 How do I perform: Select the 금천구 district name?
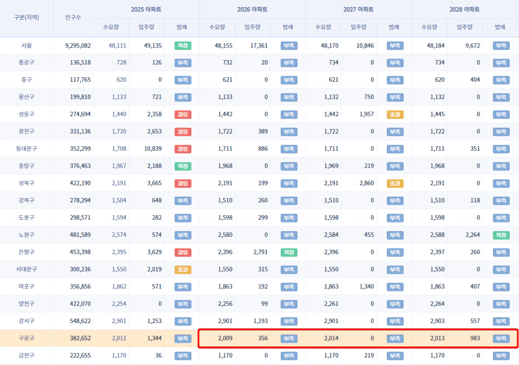(27, 355)
